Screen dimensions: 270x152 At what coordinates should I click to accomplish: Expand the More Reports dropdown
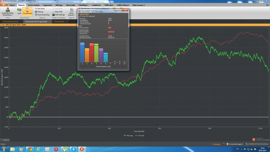click(71, 12)
